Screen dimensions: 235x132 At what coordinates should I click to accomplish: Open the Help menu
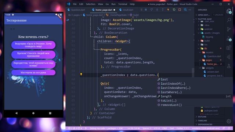point(132,4)
